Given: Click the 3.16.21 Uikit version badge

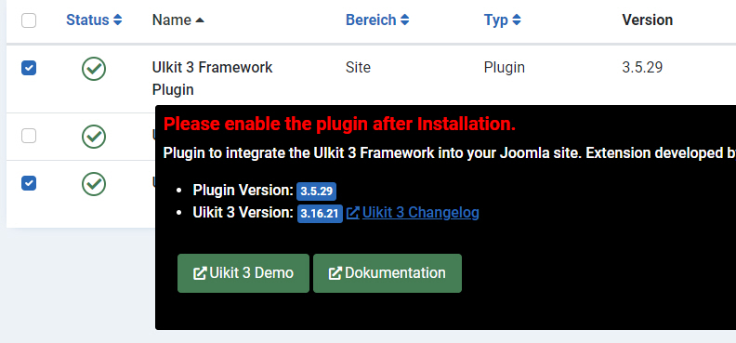Looking at the screenshot, I should click(x=320, y=214).
